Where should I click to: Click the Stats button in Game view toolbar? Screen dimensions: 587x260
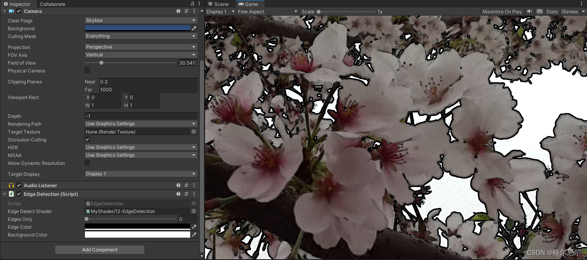[552, 11]
